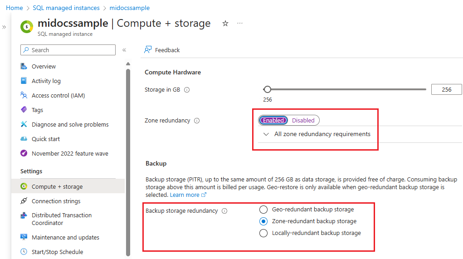Go to Maintenance and updates page
The width and height of the screenshot is (463, 259).
[x=65, y=237]
